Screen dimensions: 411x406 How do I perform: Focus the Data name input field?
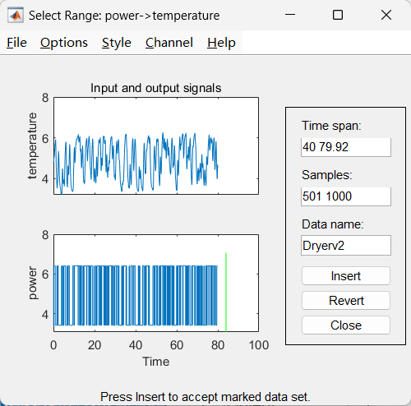[346, 245]
